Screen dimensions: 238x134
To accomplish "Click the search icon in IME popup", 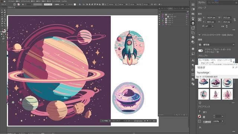I will (237, 67).
